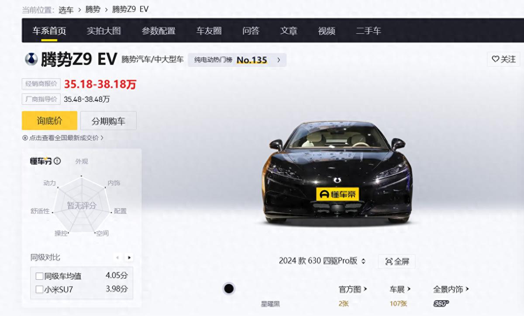
Task: Click the 经销商报价 label
Action: pos(41,84)
